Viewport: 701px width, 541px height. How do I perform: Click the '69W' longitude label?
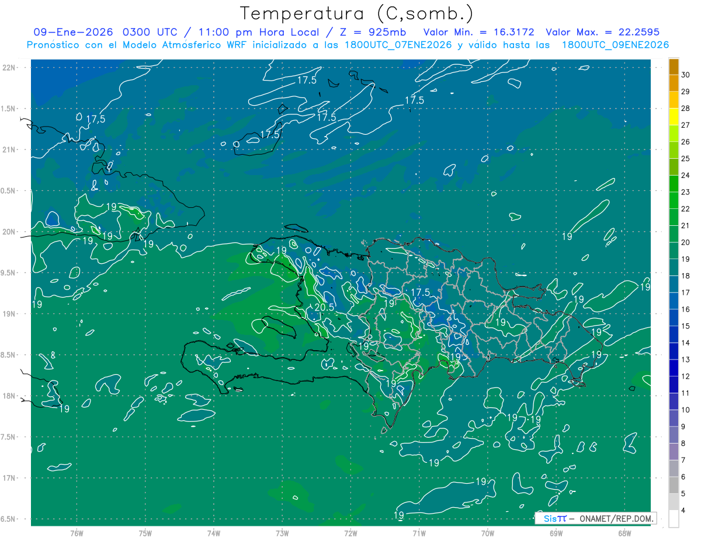click(x=556, y=533)
